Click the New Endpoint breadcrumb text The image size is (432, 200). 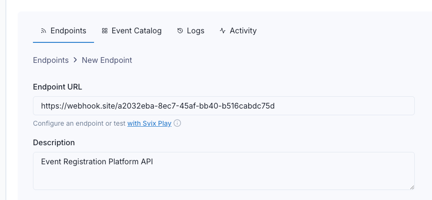pos(107,60)
